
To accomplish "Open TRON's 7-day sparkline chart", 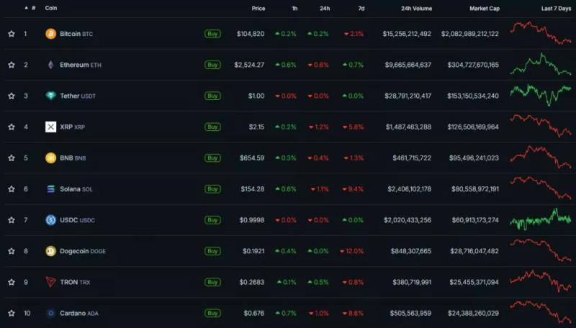I will click(x=541, y=281).
